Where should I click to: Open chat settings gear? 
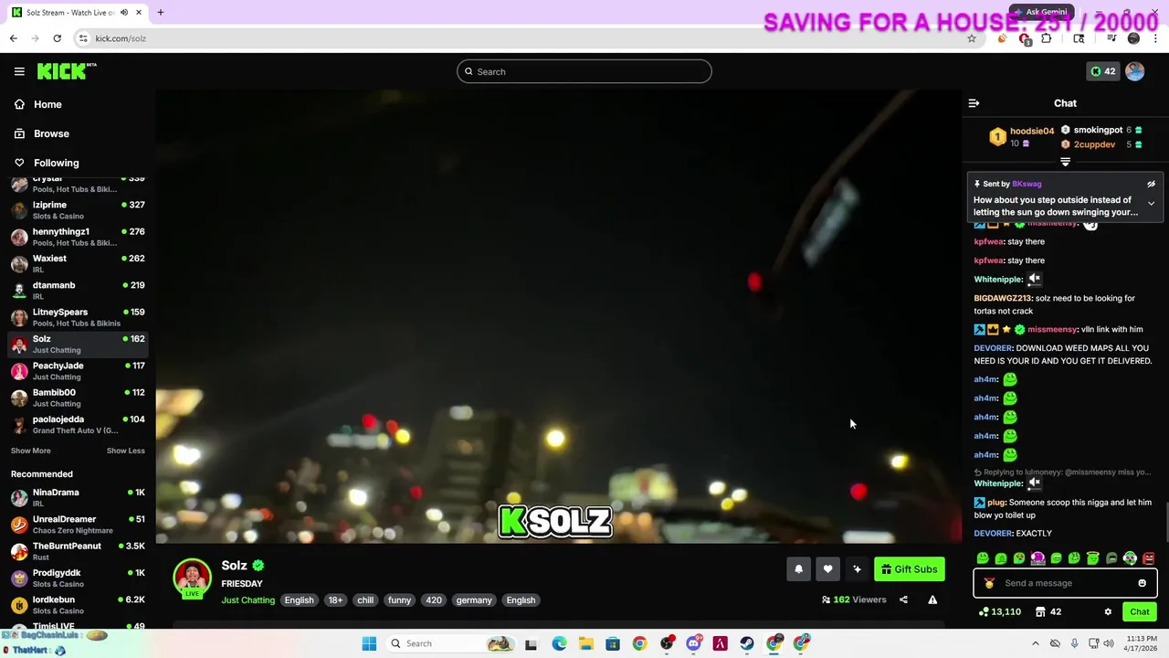tap(1108, 611)
